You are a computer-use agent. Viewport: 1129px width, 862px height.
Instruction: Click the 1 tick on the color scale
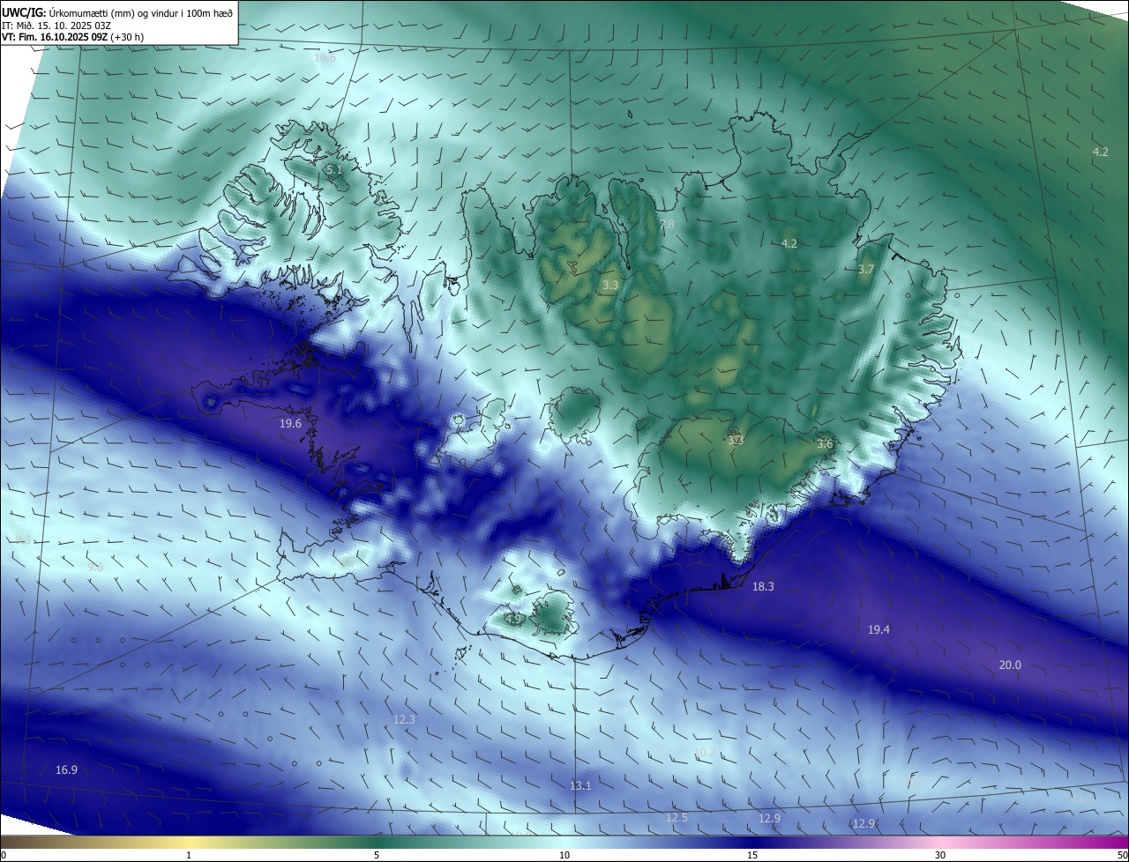pyautogui.click(x=189, y=855)
